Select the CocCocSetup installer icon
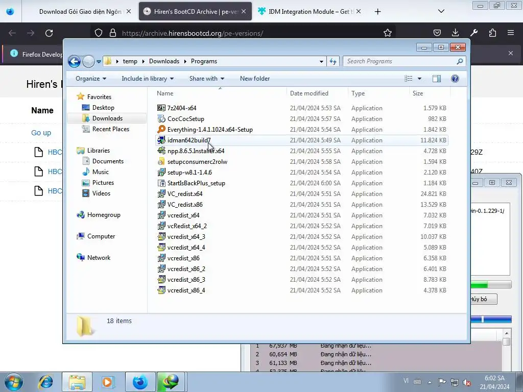 (161, 118)
